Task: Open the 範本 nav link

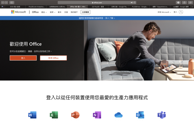Action: (x=60, y=12)
